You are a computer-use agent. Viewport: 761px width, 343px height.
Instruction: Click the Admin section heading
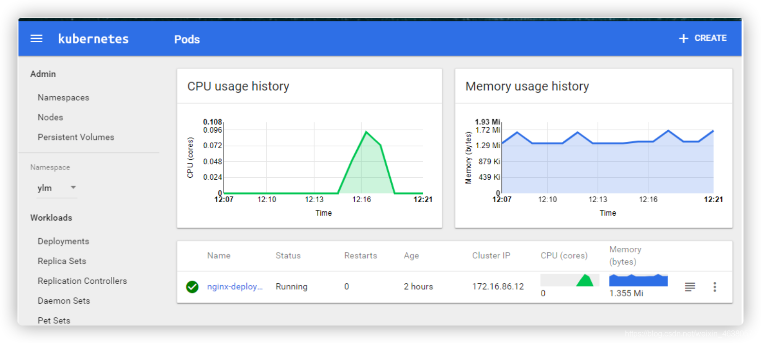43,74
